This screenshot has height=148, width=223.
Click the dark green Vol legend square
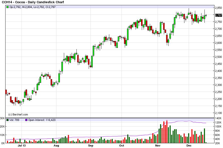point(8,120)
